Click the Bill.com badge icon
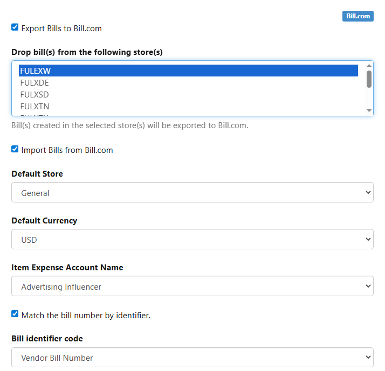The height and width of the screenshot is (371, 385). [x=357, y=16]
